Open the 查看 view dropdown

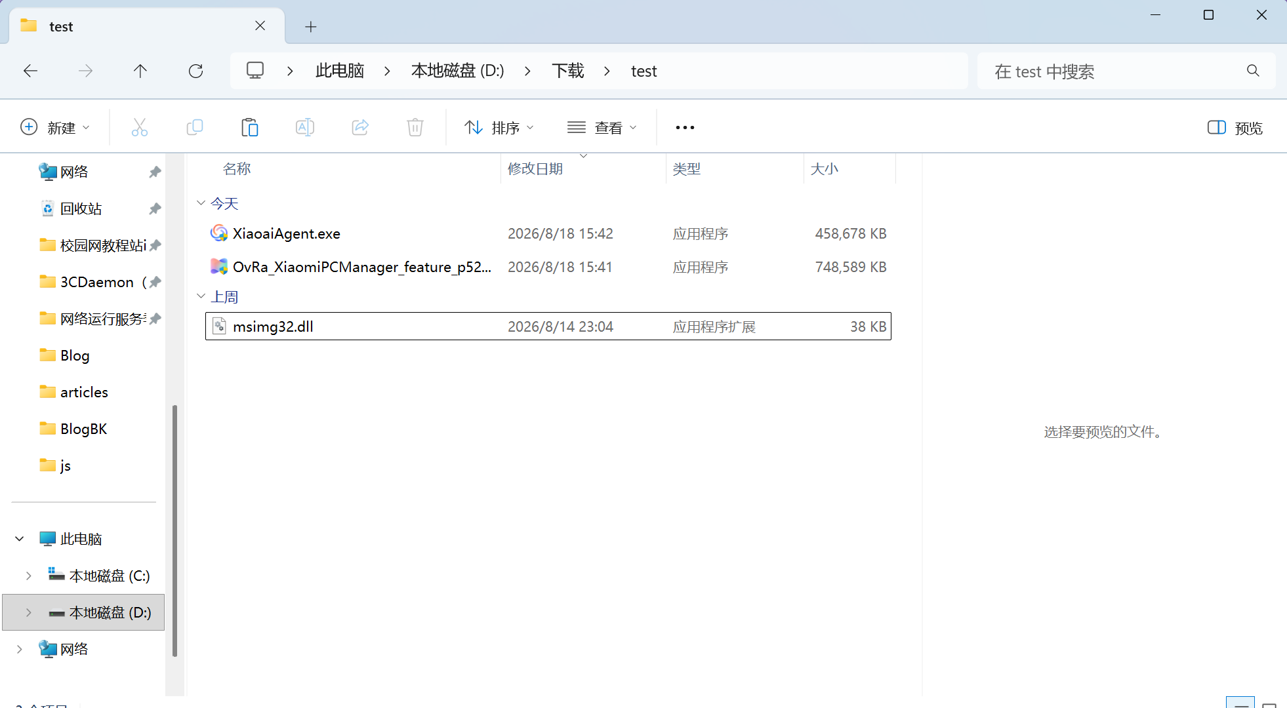[x=602, y=128]
